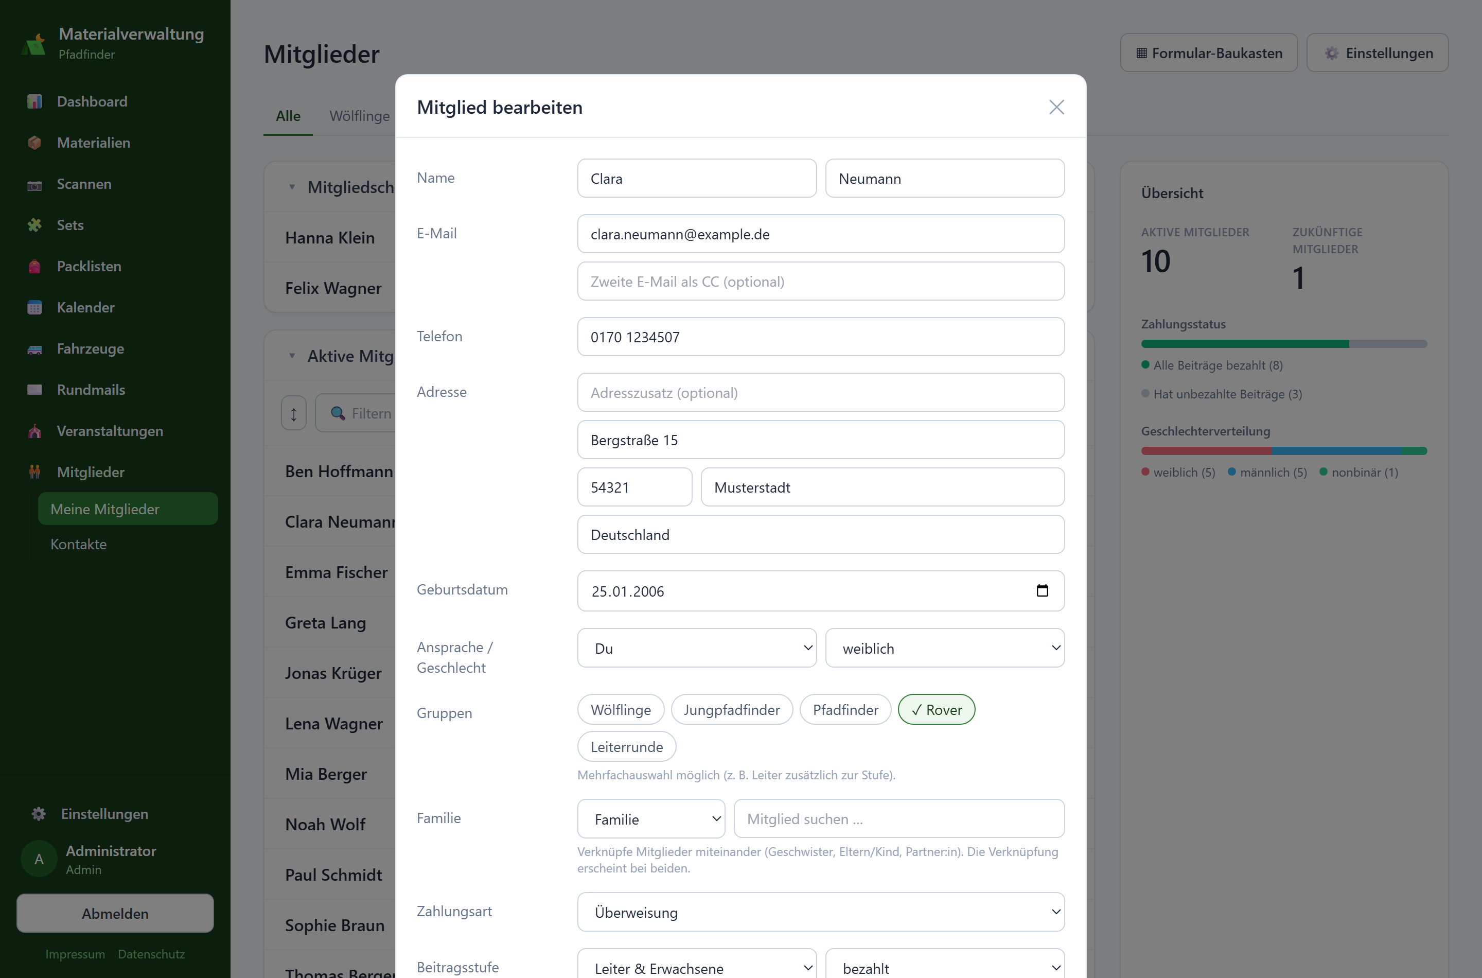The image size is (1482, 978).
Task: Switch to the Alle tab
Action: [288, 116]
